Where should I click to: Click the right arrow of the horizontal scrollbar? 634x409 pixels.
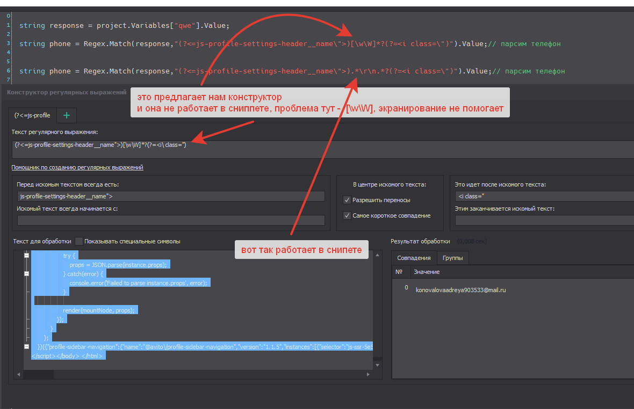368,374
